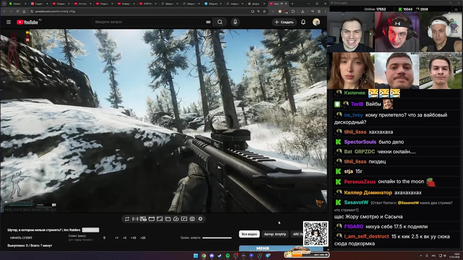The width and height of the screenshot is (463, 260).
Task: Open the Windows Start menu
Action: (196, 256)
